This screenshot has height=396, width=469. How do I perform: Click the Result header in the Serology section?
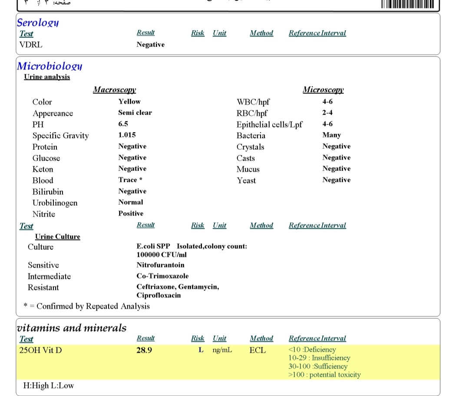[x=145, y=33]
